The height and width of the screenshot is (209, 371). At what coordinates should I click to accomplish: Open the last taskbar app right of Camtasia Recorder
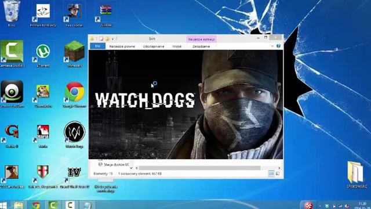(87, 205)
